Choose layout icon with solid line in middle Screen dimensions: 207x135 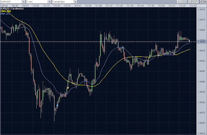pyautogui.click(x=193, y=2)
